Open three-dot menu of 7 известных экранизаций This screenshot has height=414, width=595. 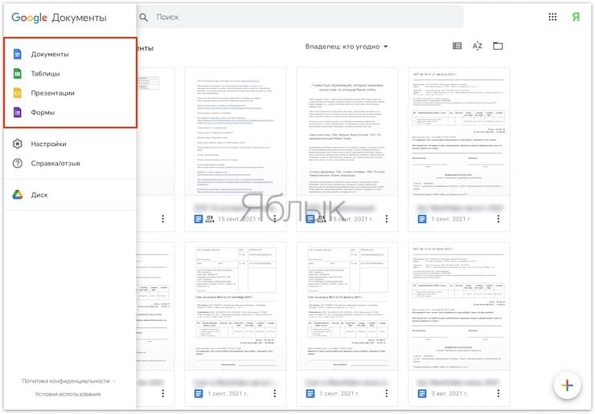click(x=386, y=219)
